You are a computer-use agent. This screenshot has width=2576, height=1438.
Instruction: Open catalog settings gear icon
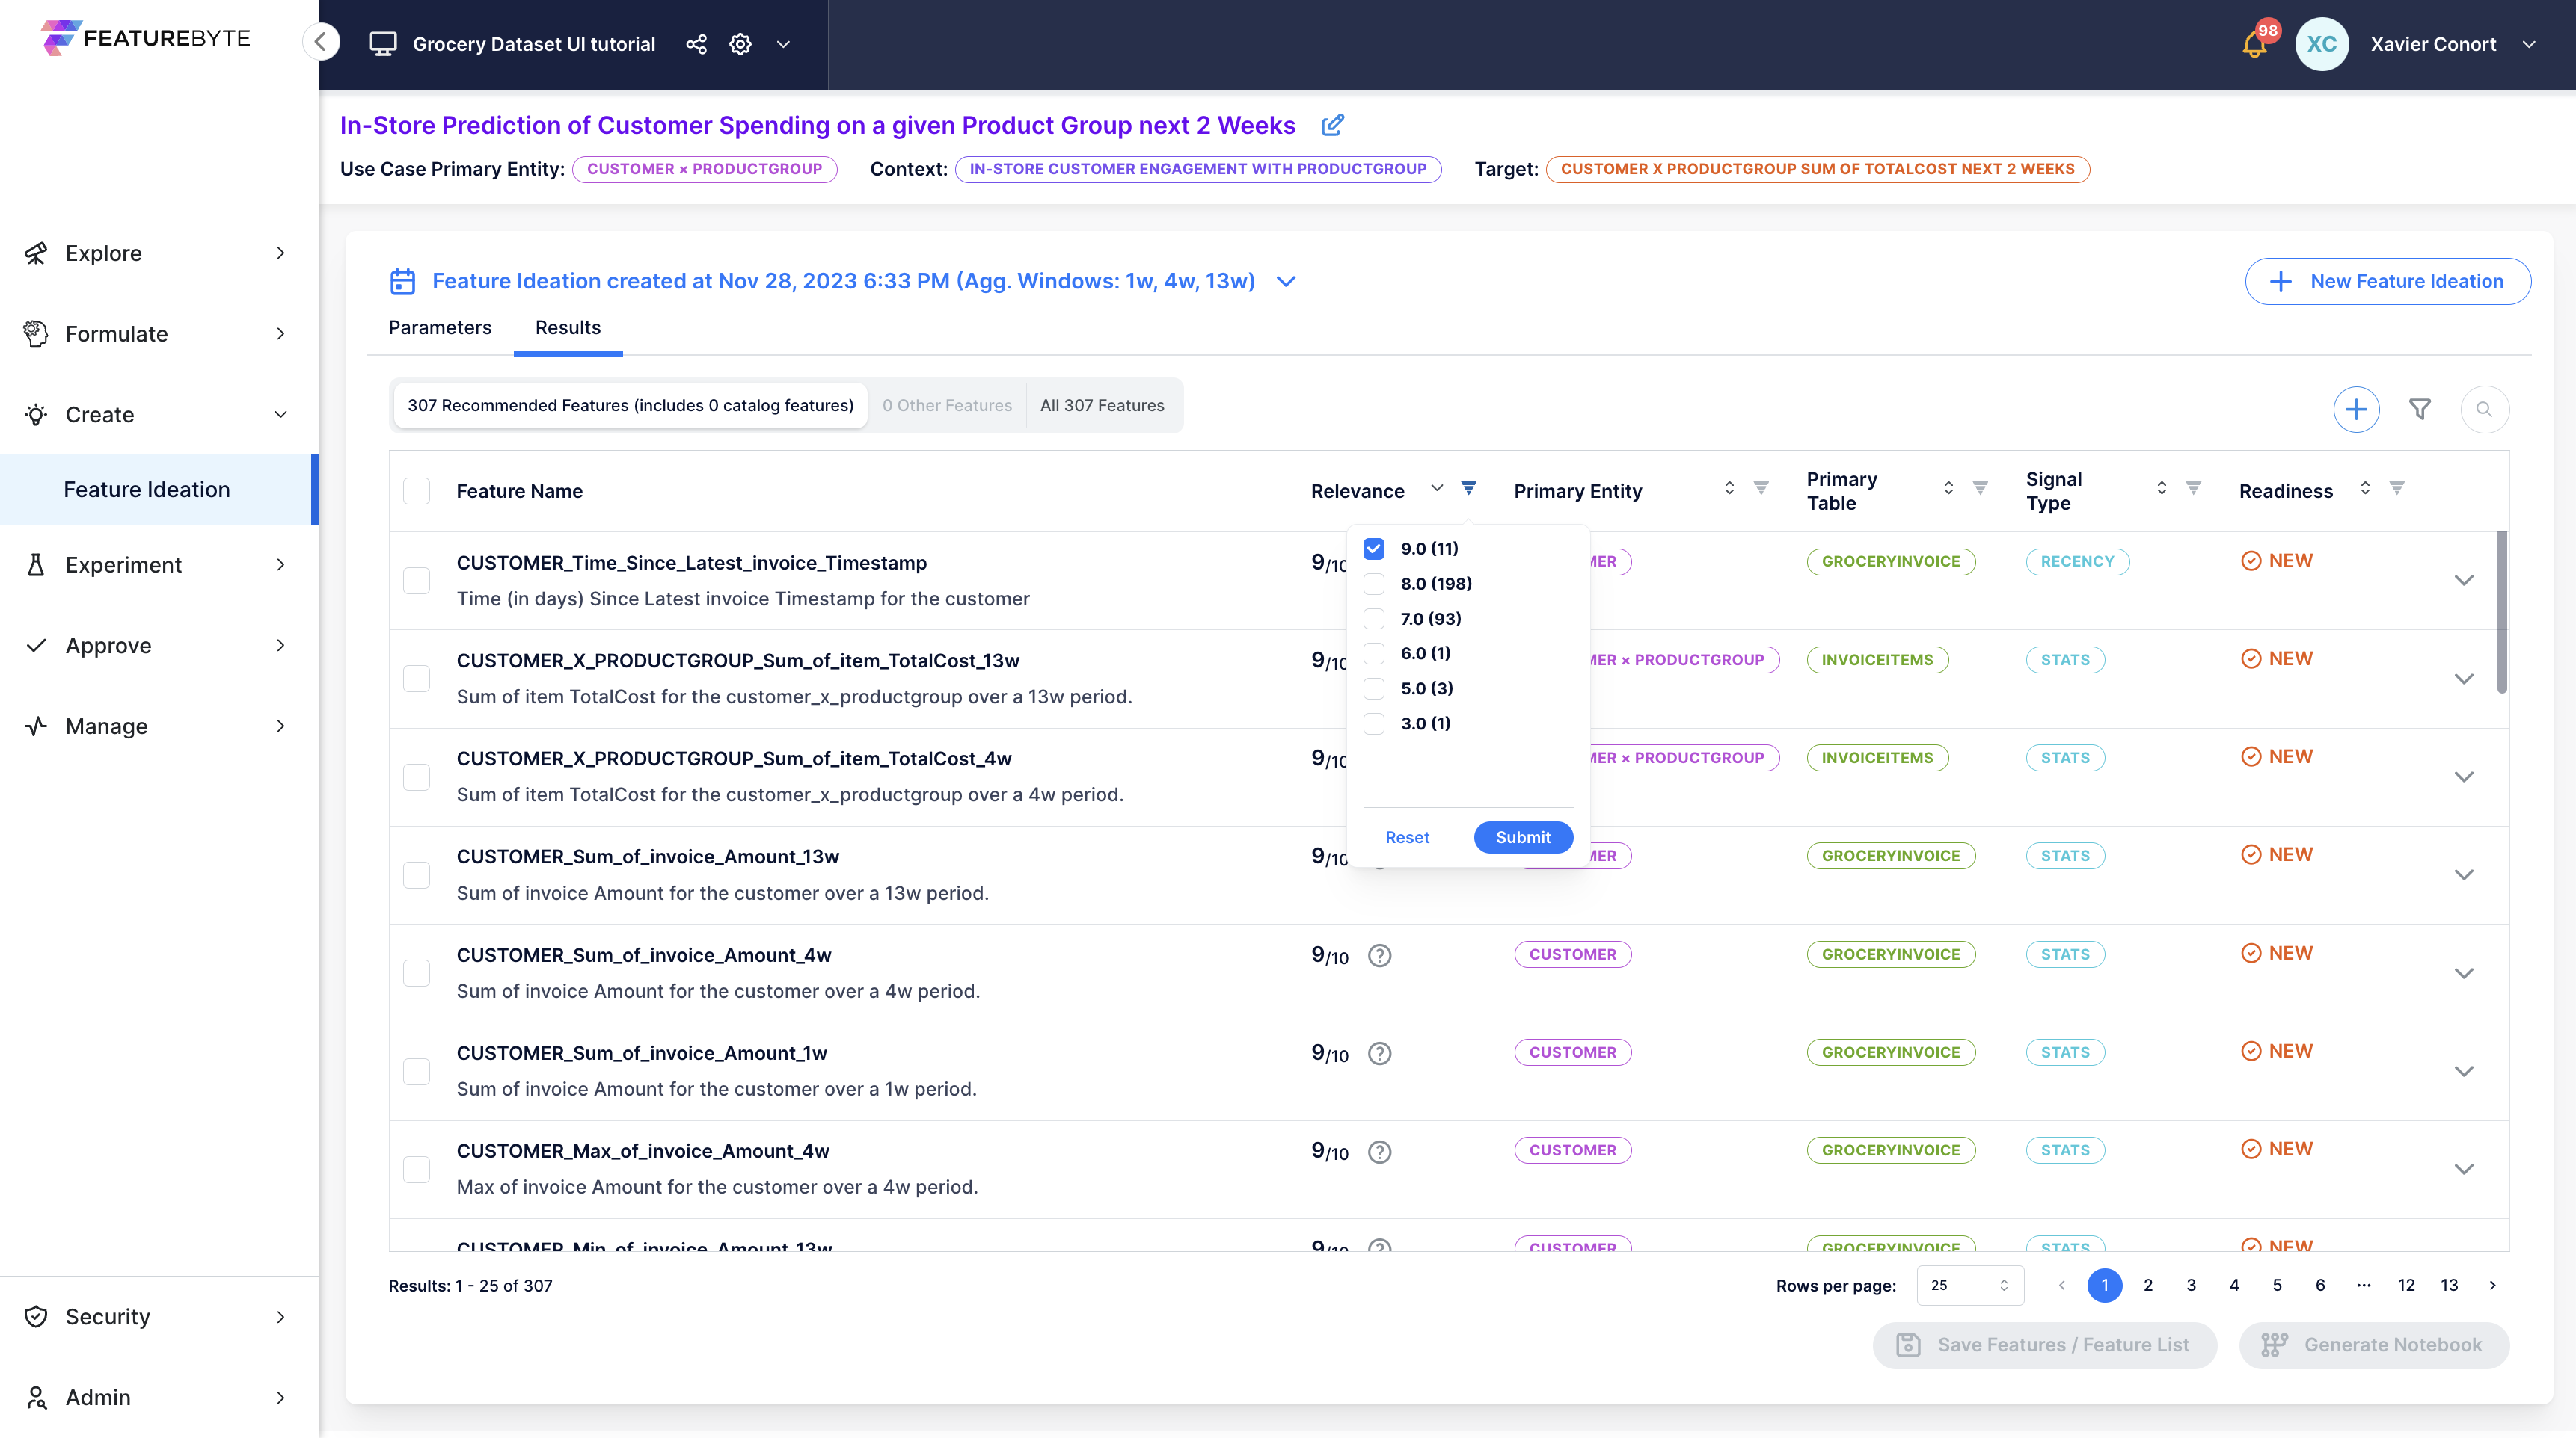pyautogui.click(x=740, y=44)
